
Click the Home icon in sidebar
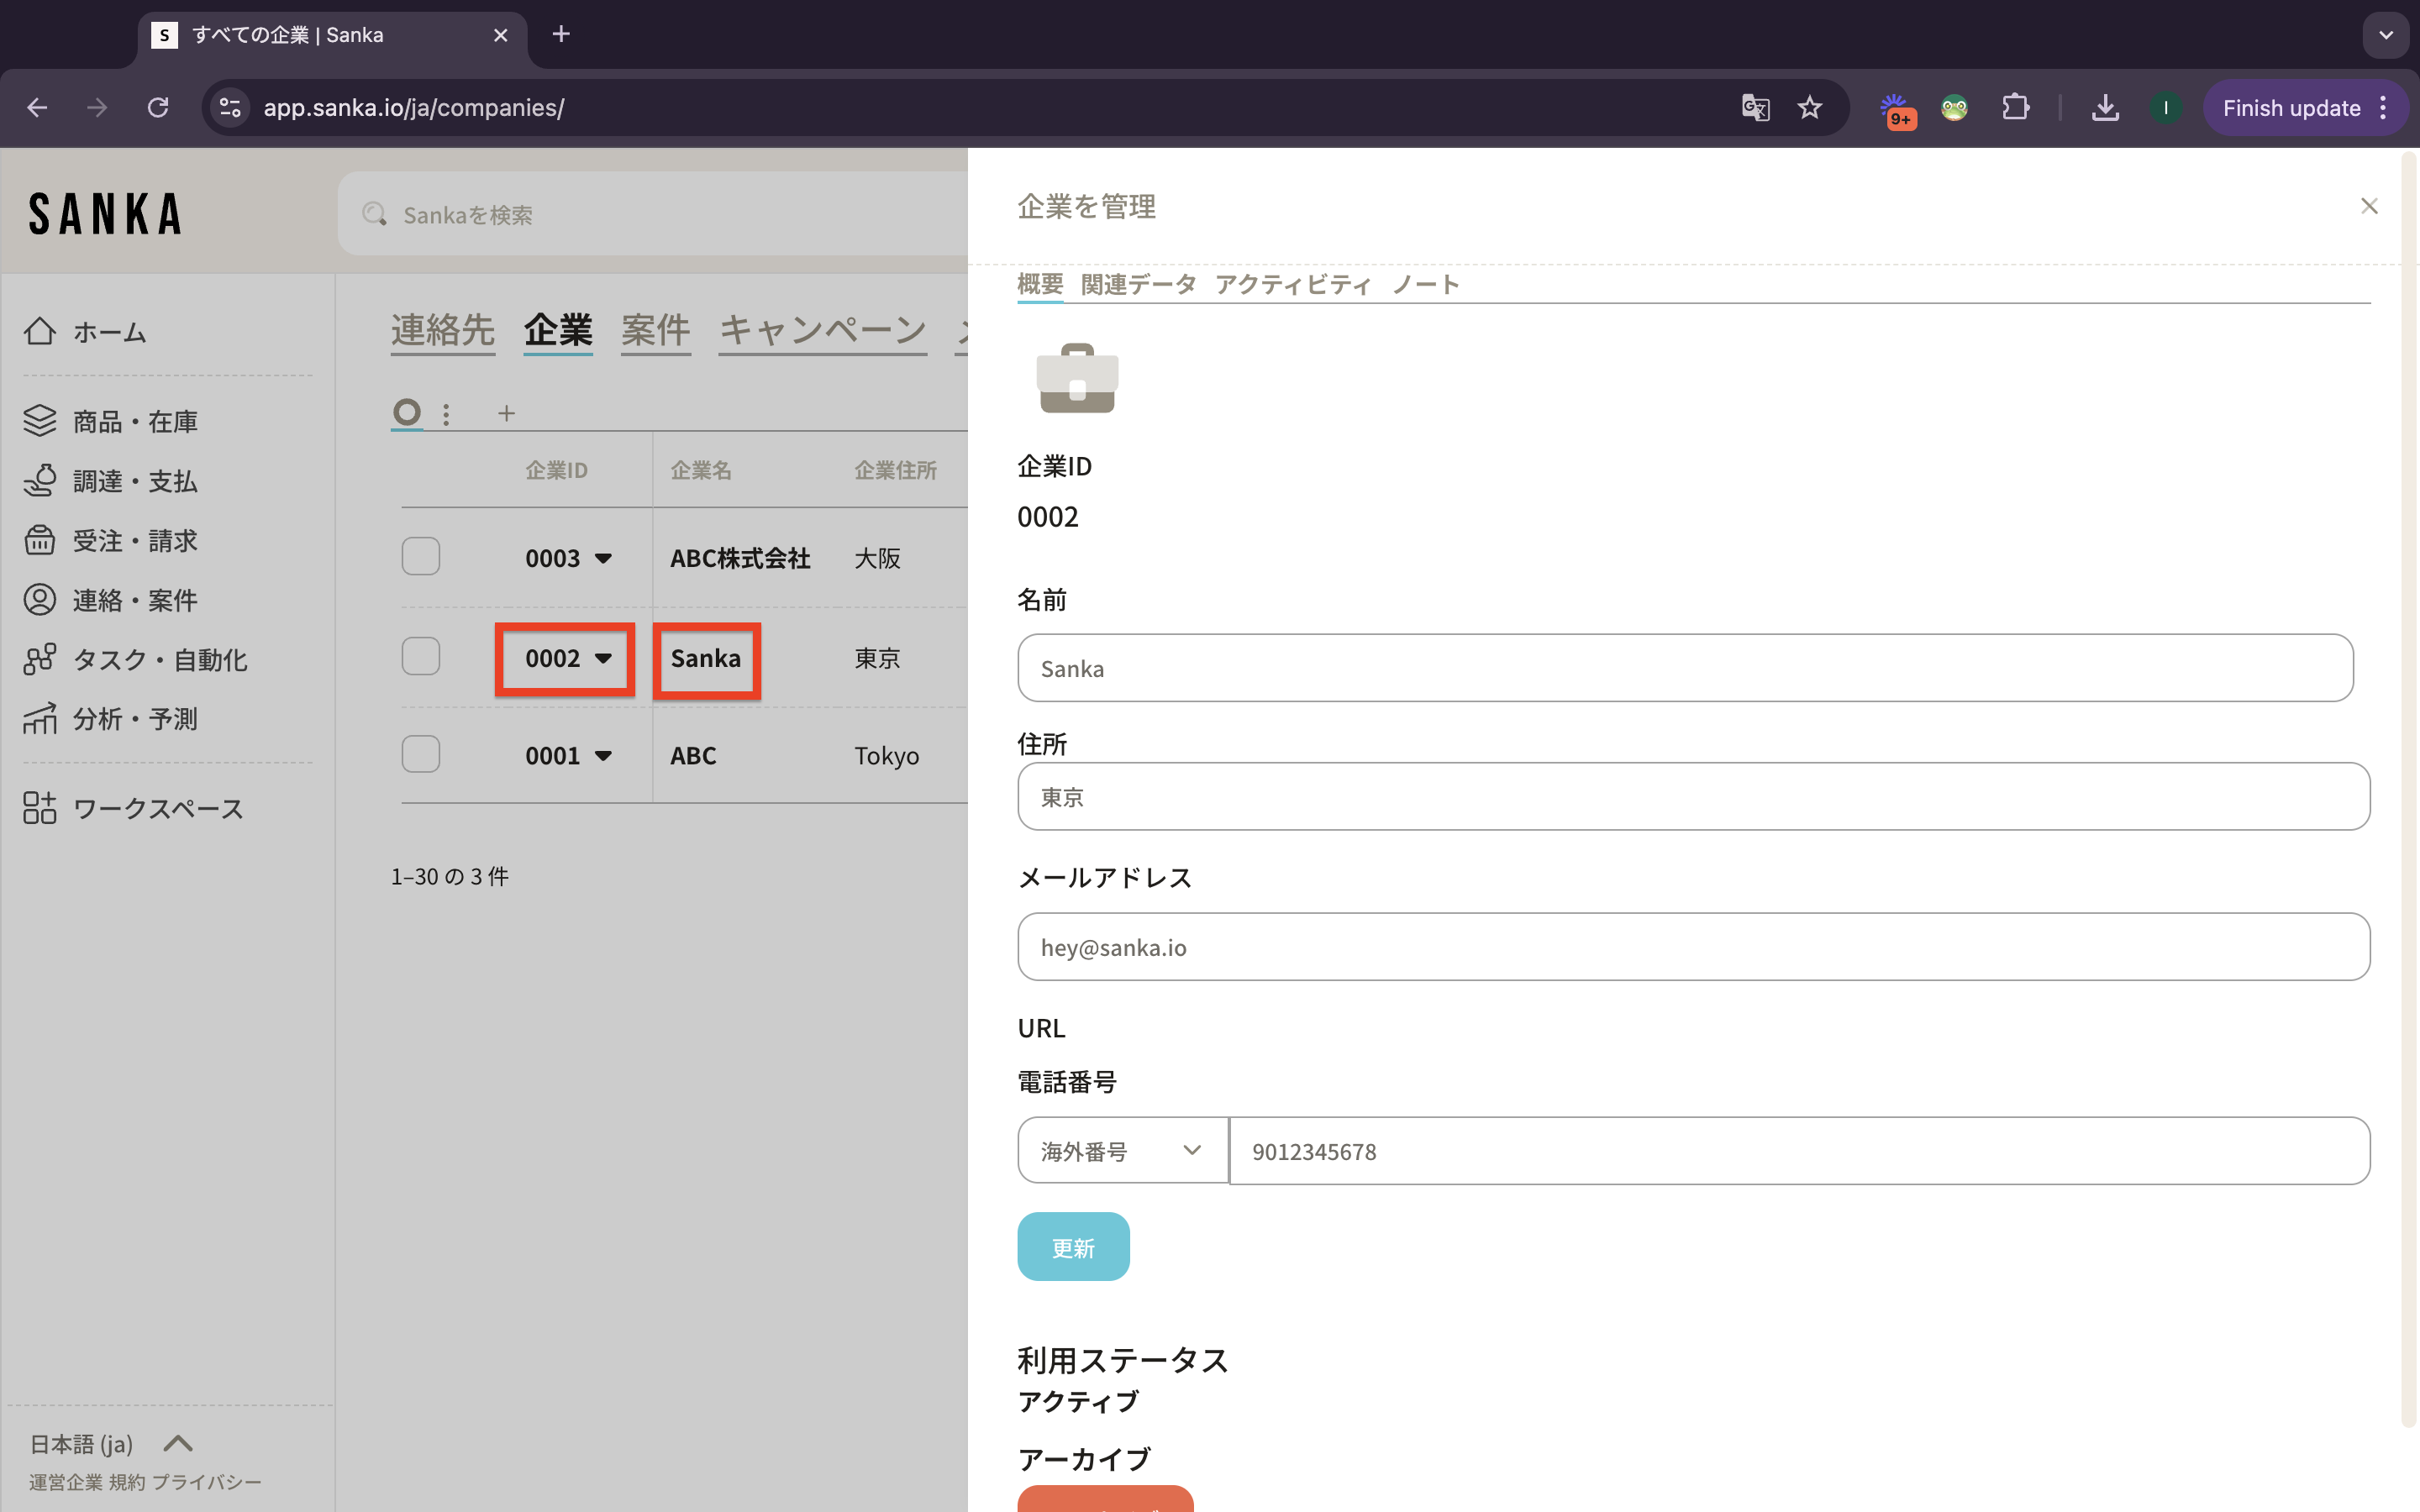pyautogui.click(x=40, y=331)
